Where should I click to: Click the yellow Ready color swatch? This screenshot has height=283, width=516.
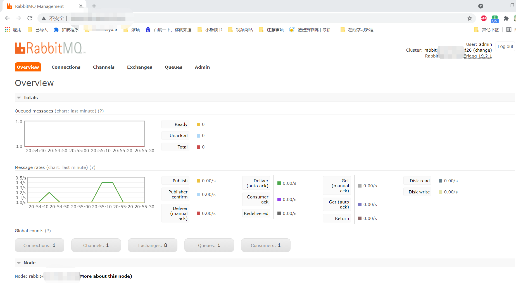tap(199, 124)
